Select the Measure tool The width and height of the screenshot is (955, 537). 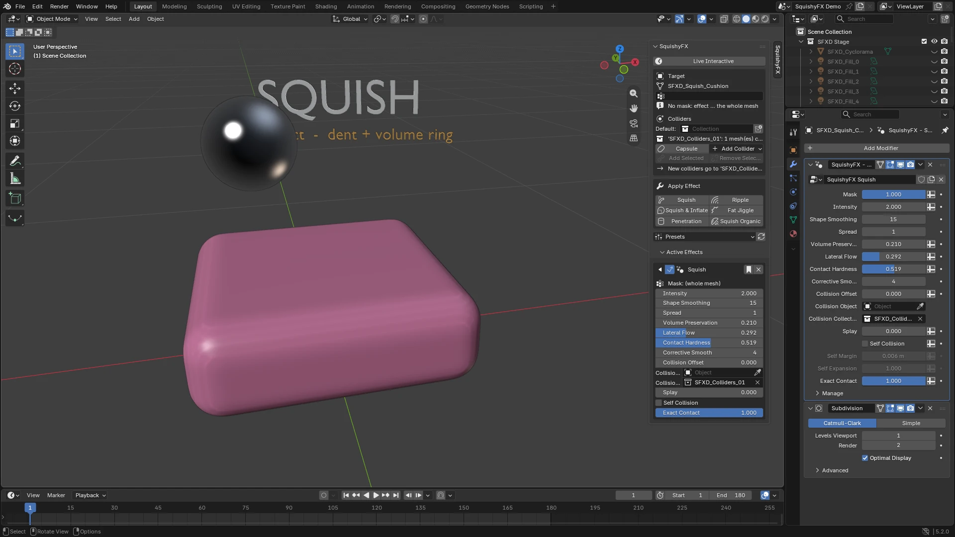click(x=15, y=179)
